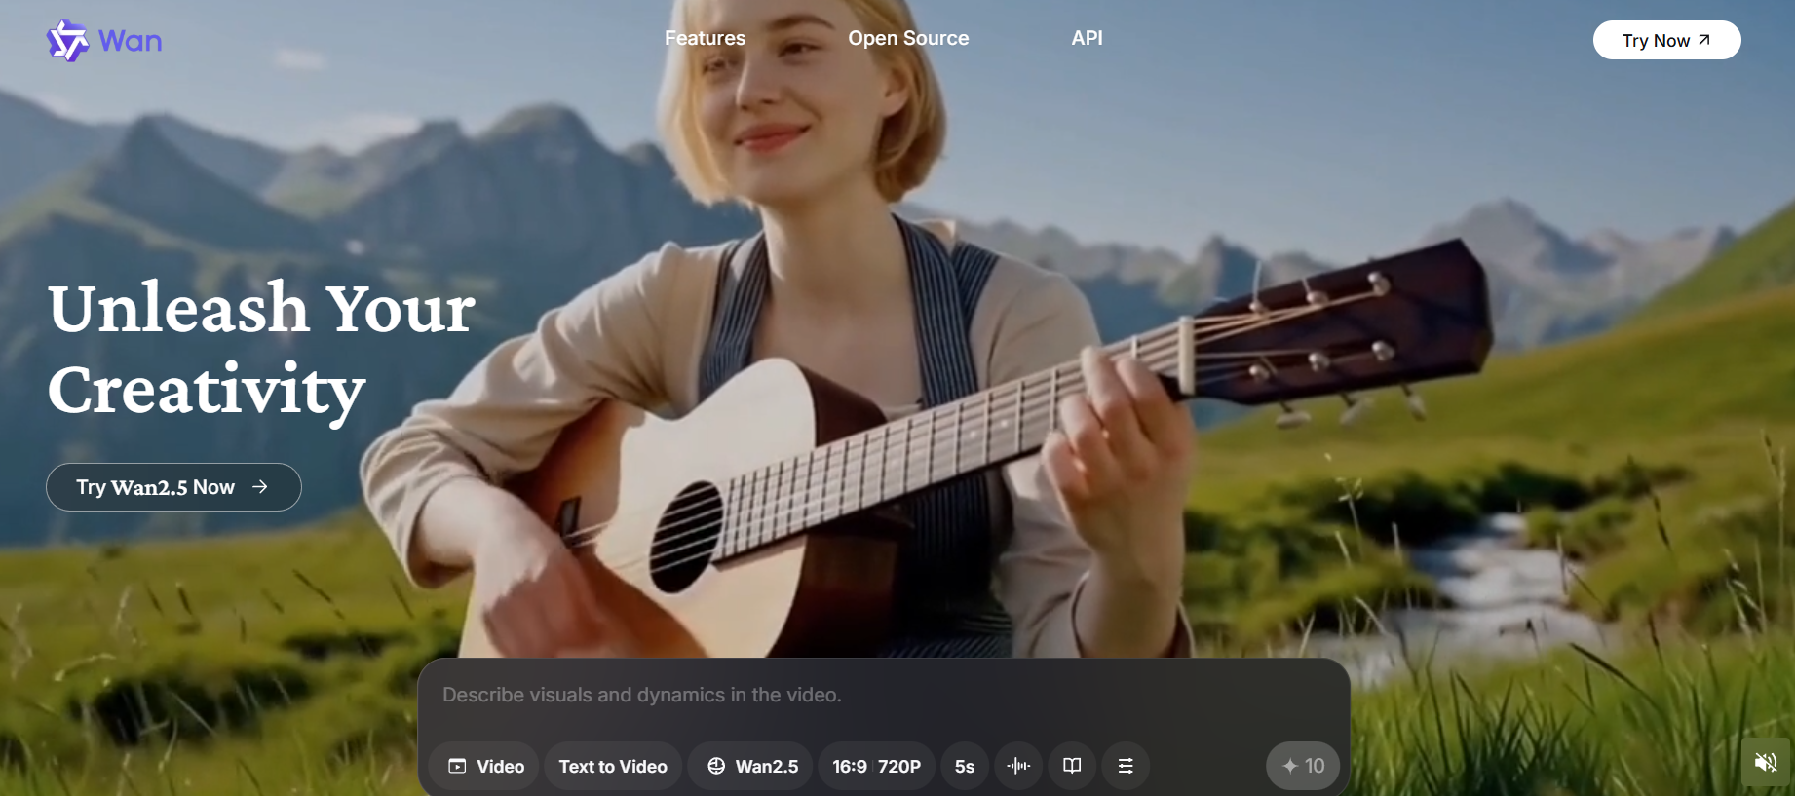This screenshot has height=796, width=1795.
Task: Click the generate button showing 10 credits
Action: tap(1303, 766)
